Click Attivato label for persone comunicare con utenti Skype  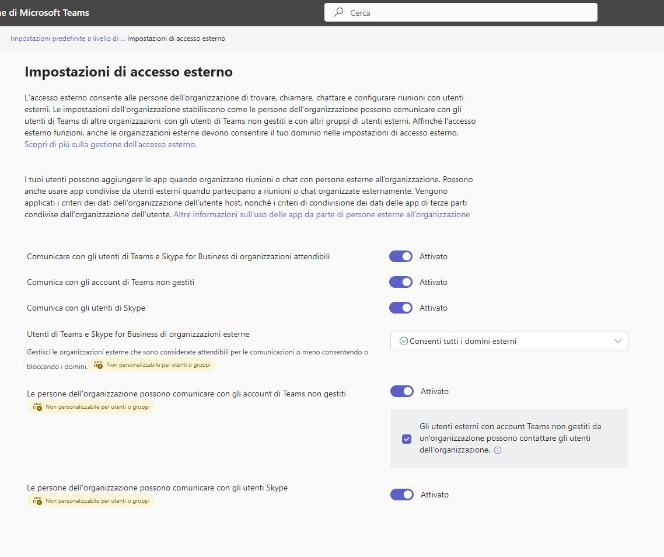point(435,495)
